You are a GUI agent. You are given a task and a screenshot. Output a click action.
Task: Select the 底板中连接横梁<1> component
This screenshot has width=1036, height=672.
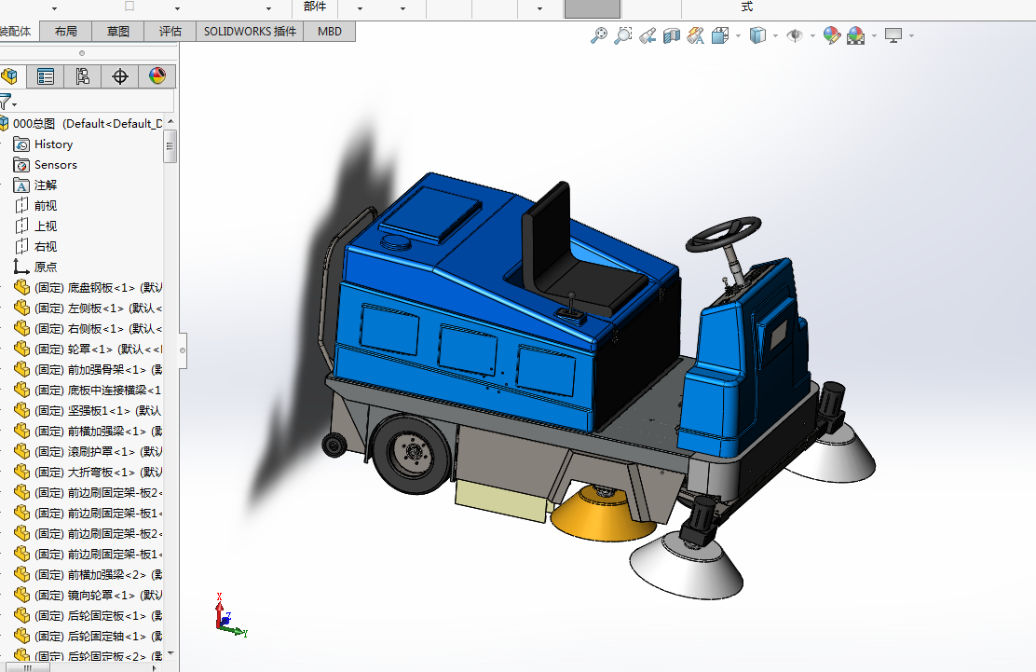pyautogui.click(x=88, y=390)
